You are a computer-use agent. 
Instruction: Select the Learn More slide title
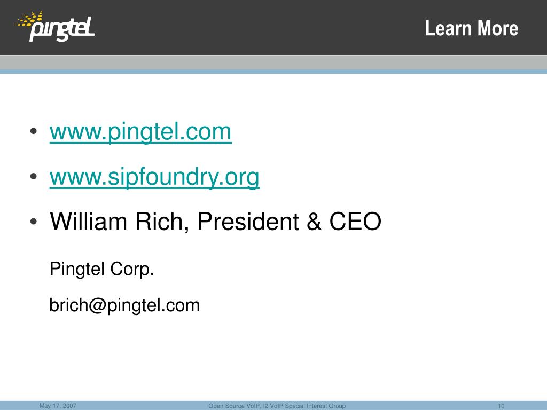[472, 28]
